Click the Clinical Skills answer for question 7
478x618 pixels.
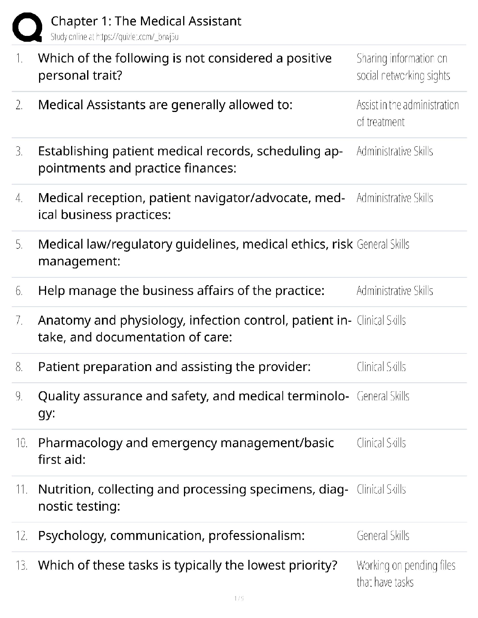(x=381, y=321)
